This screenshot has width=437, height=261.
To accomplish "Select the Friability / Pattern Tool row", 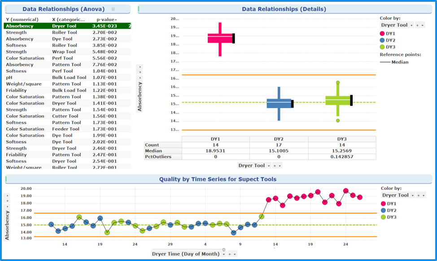I will (x=67, y=155).
